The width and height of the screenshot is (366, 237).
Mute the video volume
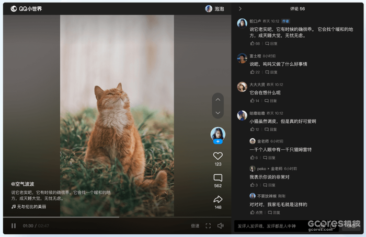tap(221, 226)
